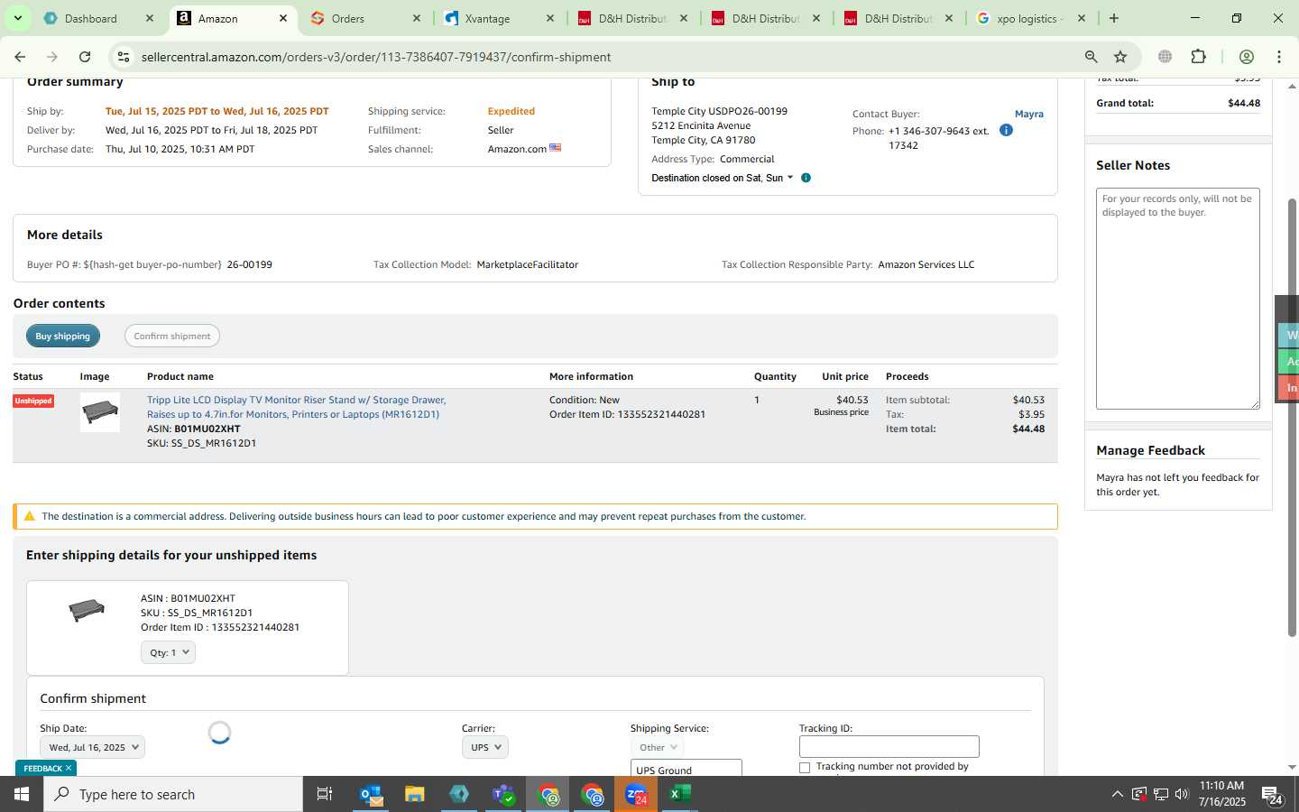Click the Confirm shipment button
Viewport: 1299px width, 812px height.
[x=172, y=336]
